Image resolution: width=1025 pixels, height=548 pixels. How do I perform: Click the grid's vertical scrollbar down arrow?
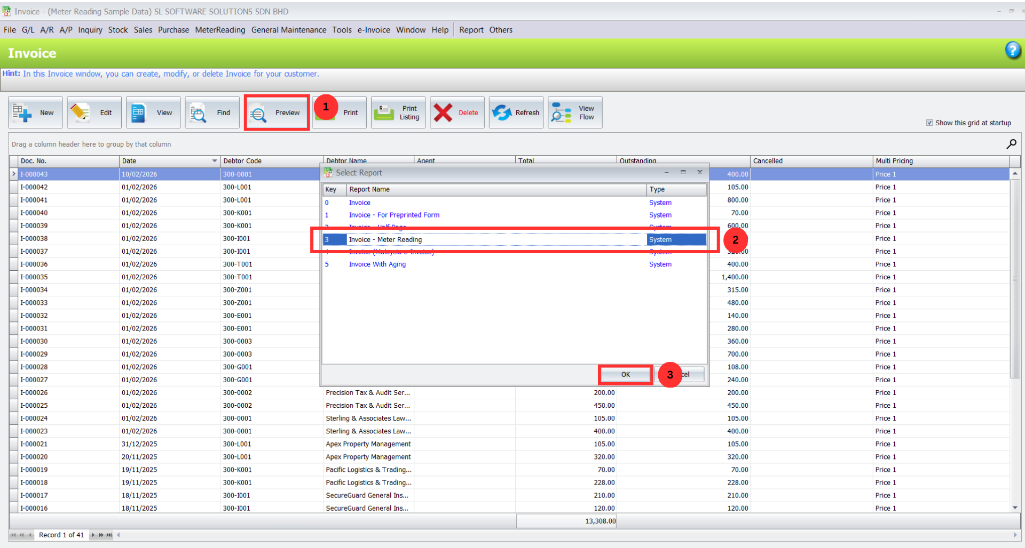pos(1015,508)
